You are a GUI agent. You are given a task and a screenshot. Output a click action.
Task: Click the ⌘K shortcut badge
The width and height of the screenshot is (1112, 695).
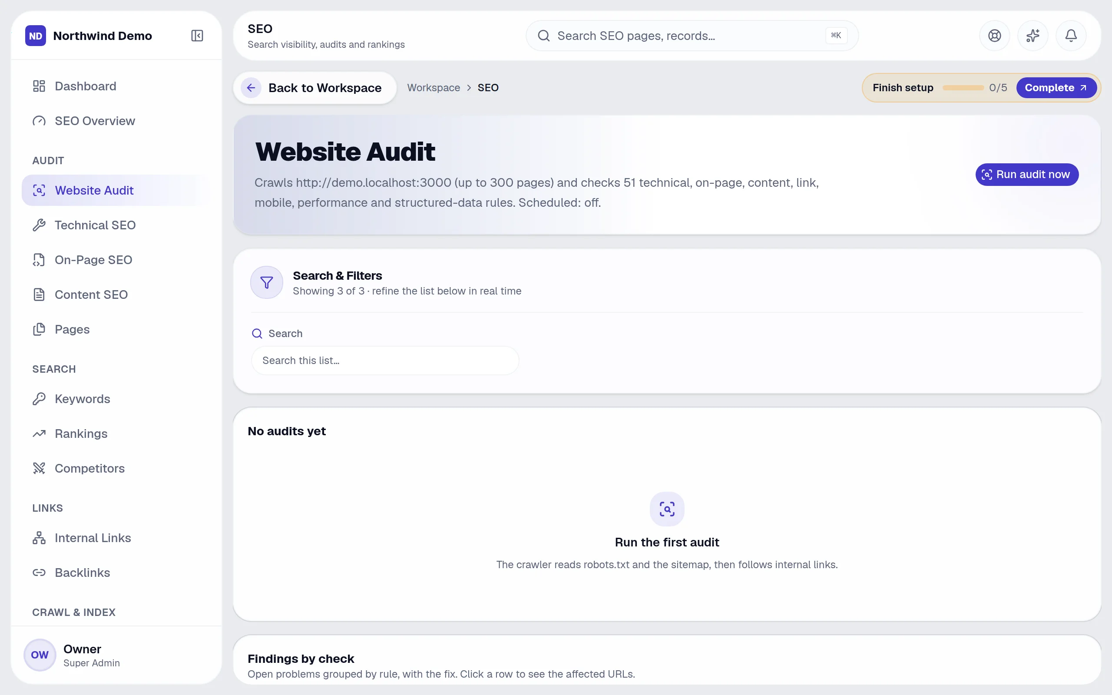[836, 35]
